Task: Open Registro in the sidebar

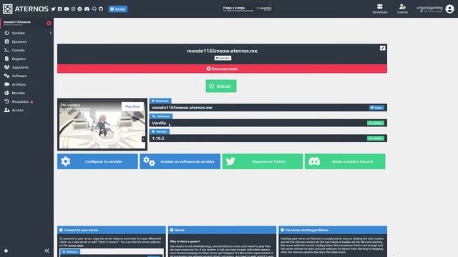Action: (19, 59)
